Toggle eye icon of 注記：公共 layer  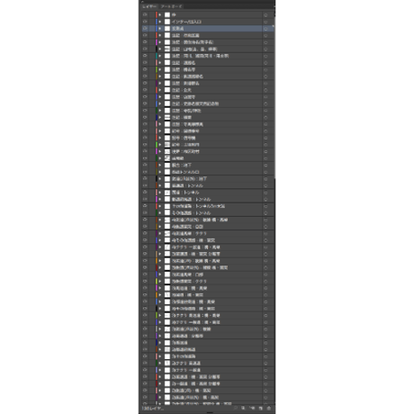145,90
